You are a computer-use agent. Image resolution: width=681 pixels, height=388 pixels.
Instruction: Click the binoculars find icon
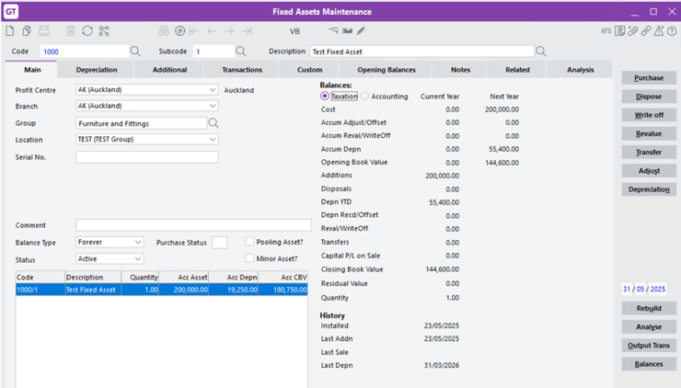click(164, 31)
